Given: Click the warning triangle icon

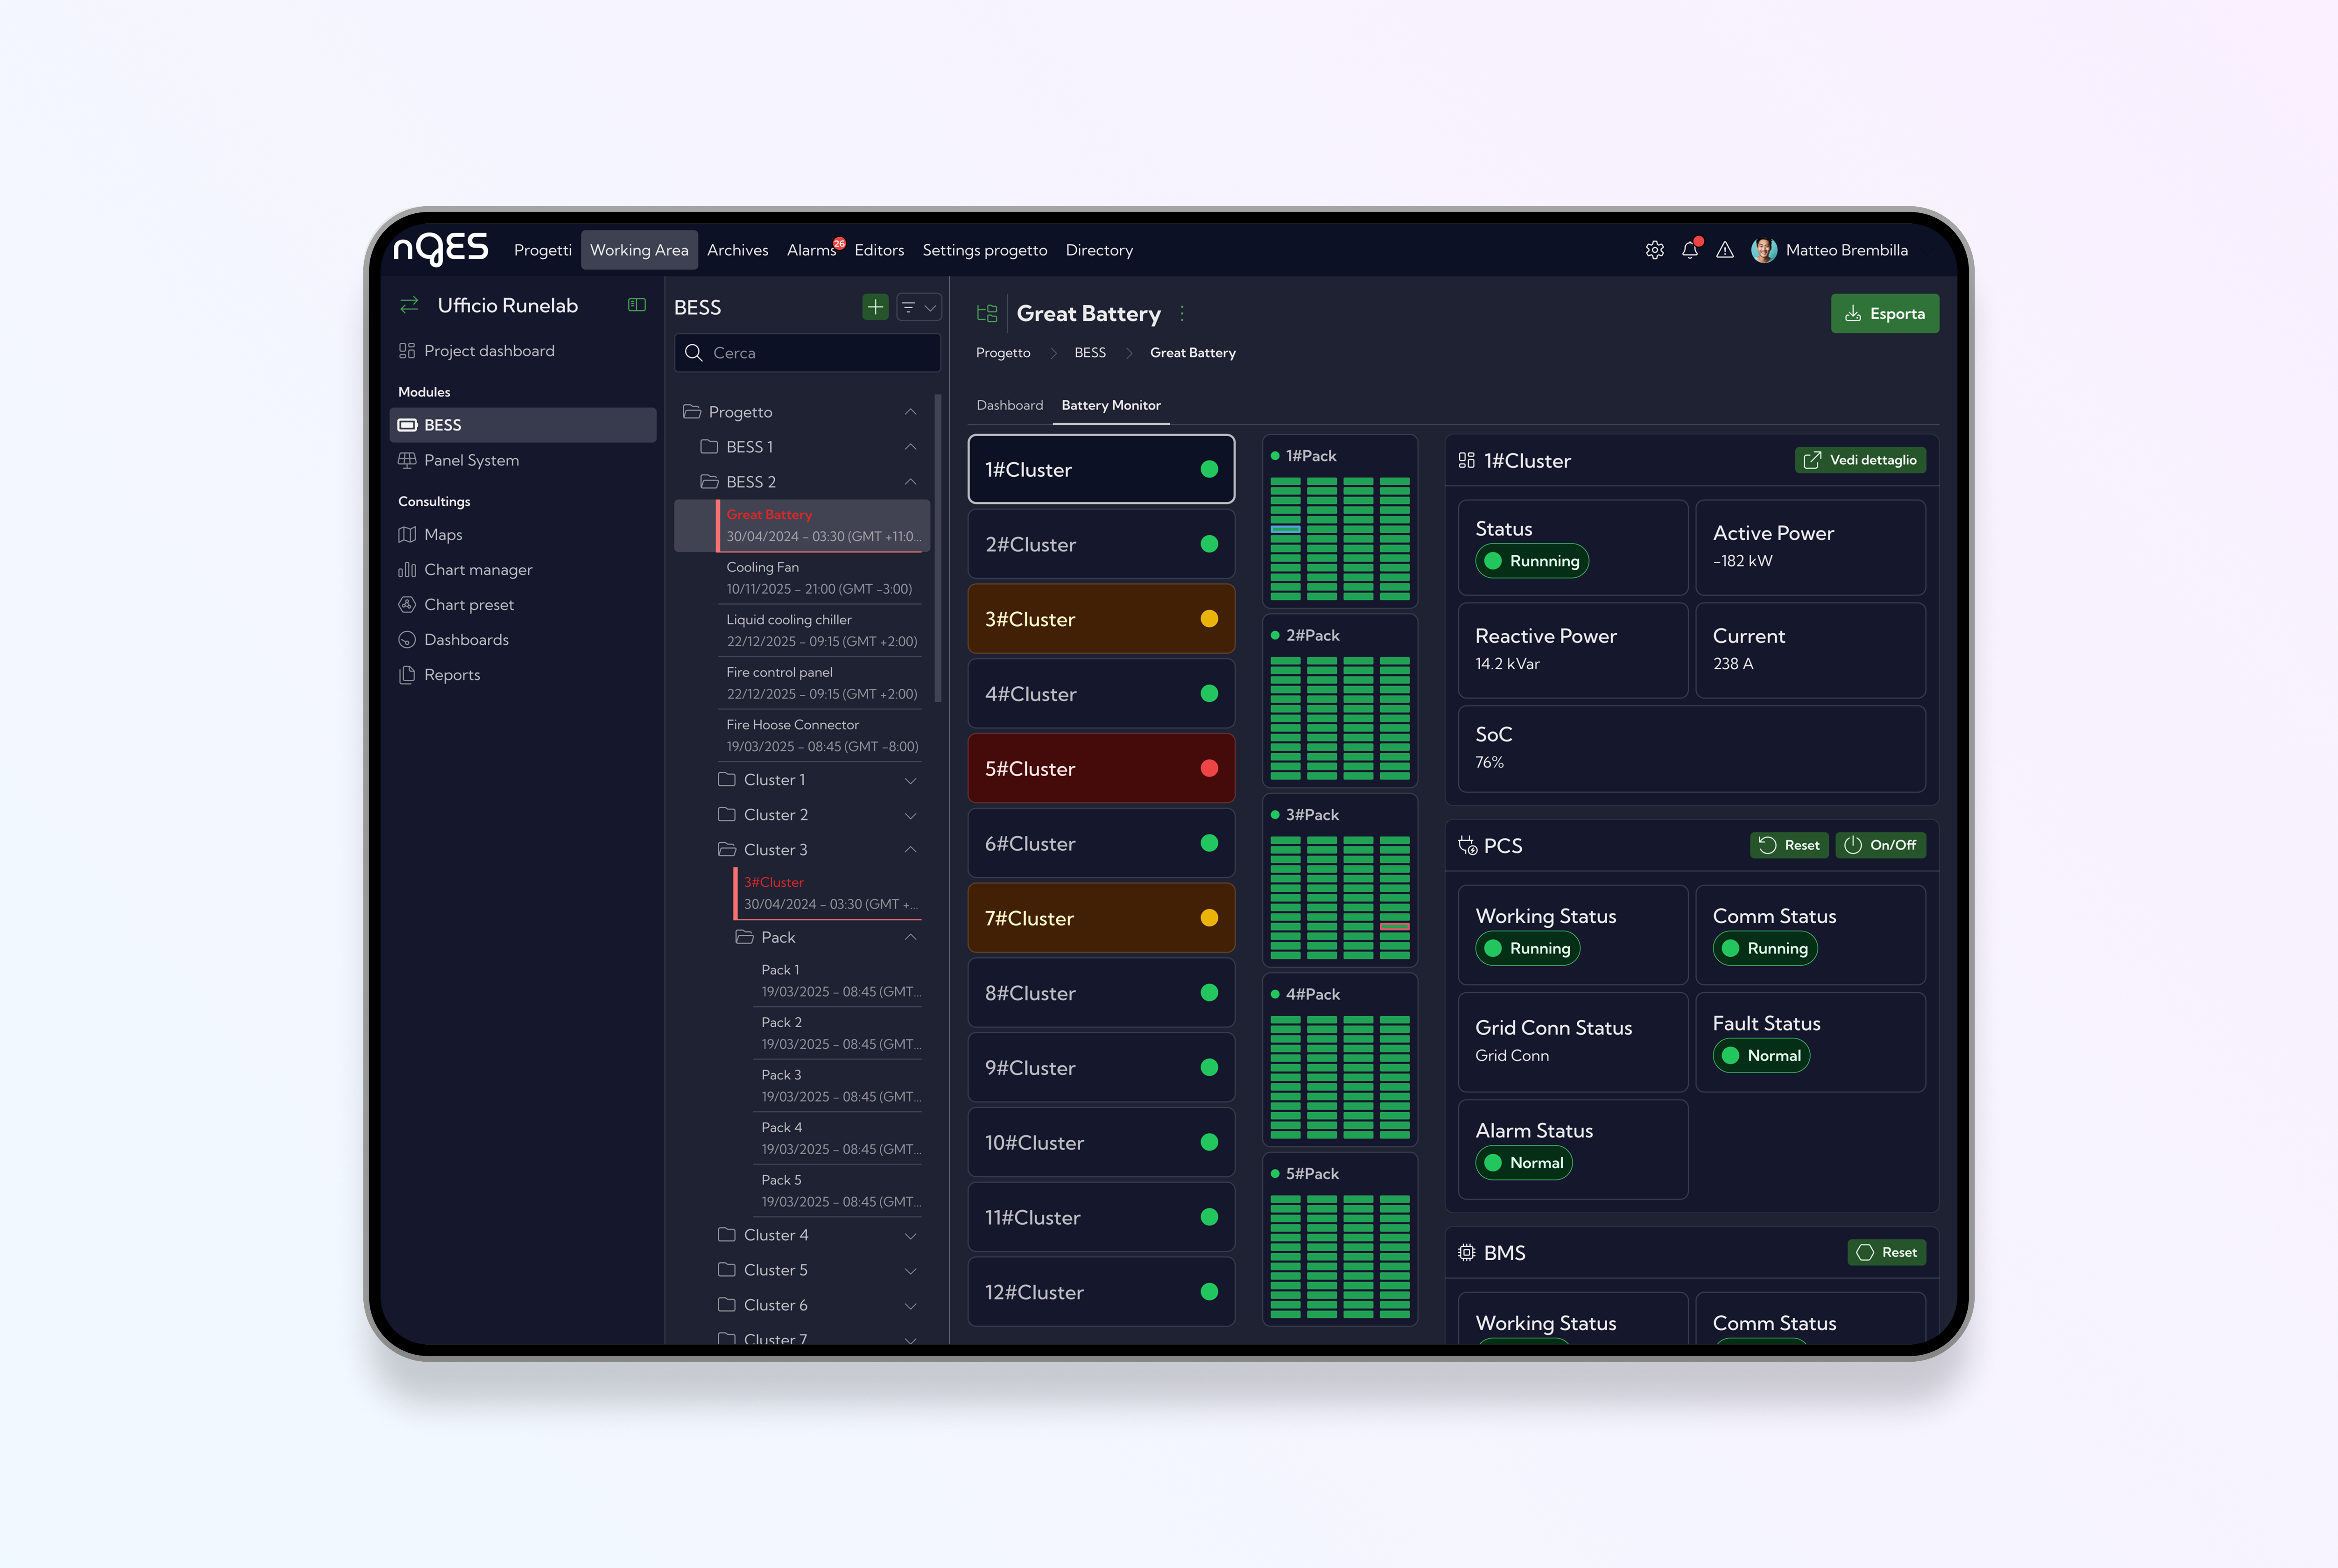Looking at the screenshot, I should (x=1725, y=250).
